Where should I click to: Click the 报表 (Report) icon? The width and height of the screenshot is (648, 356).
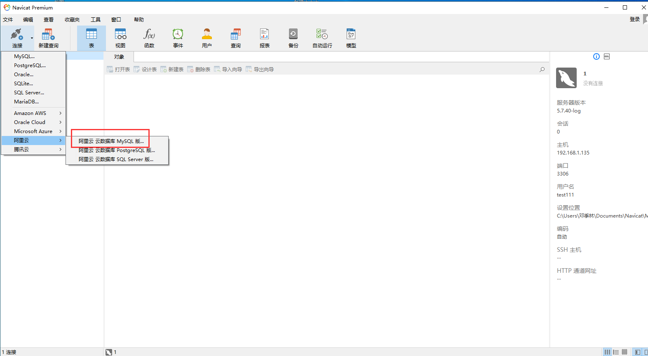click(265, 34)
